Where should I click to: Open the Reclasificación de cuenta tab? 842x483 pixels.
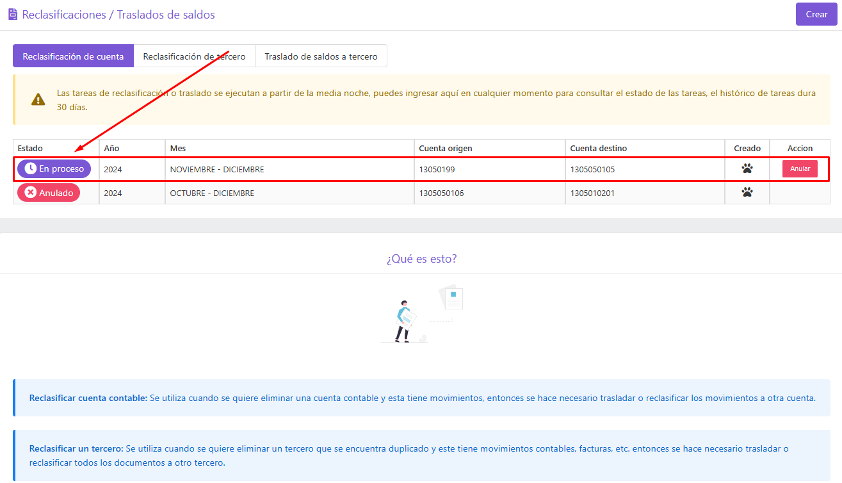click(x=73, y=56)
